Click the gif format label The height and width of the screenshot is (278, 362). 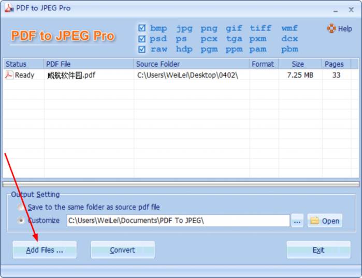pos(234,28)
